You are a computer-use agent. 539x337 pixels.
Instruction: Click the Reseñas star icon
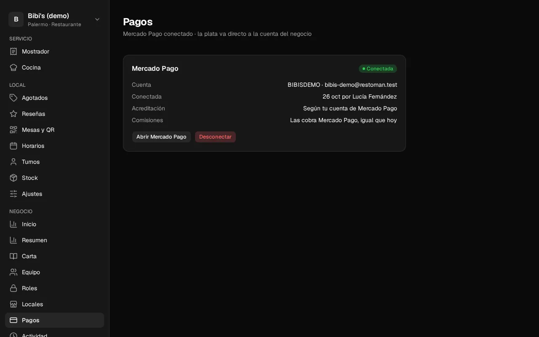(13, 114)
